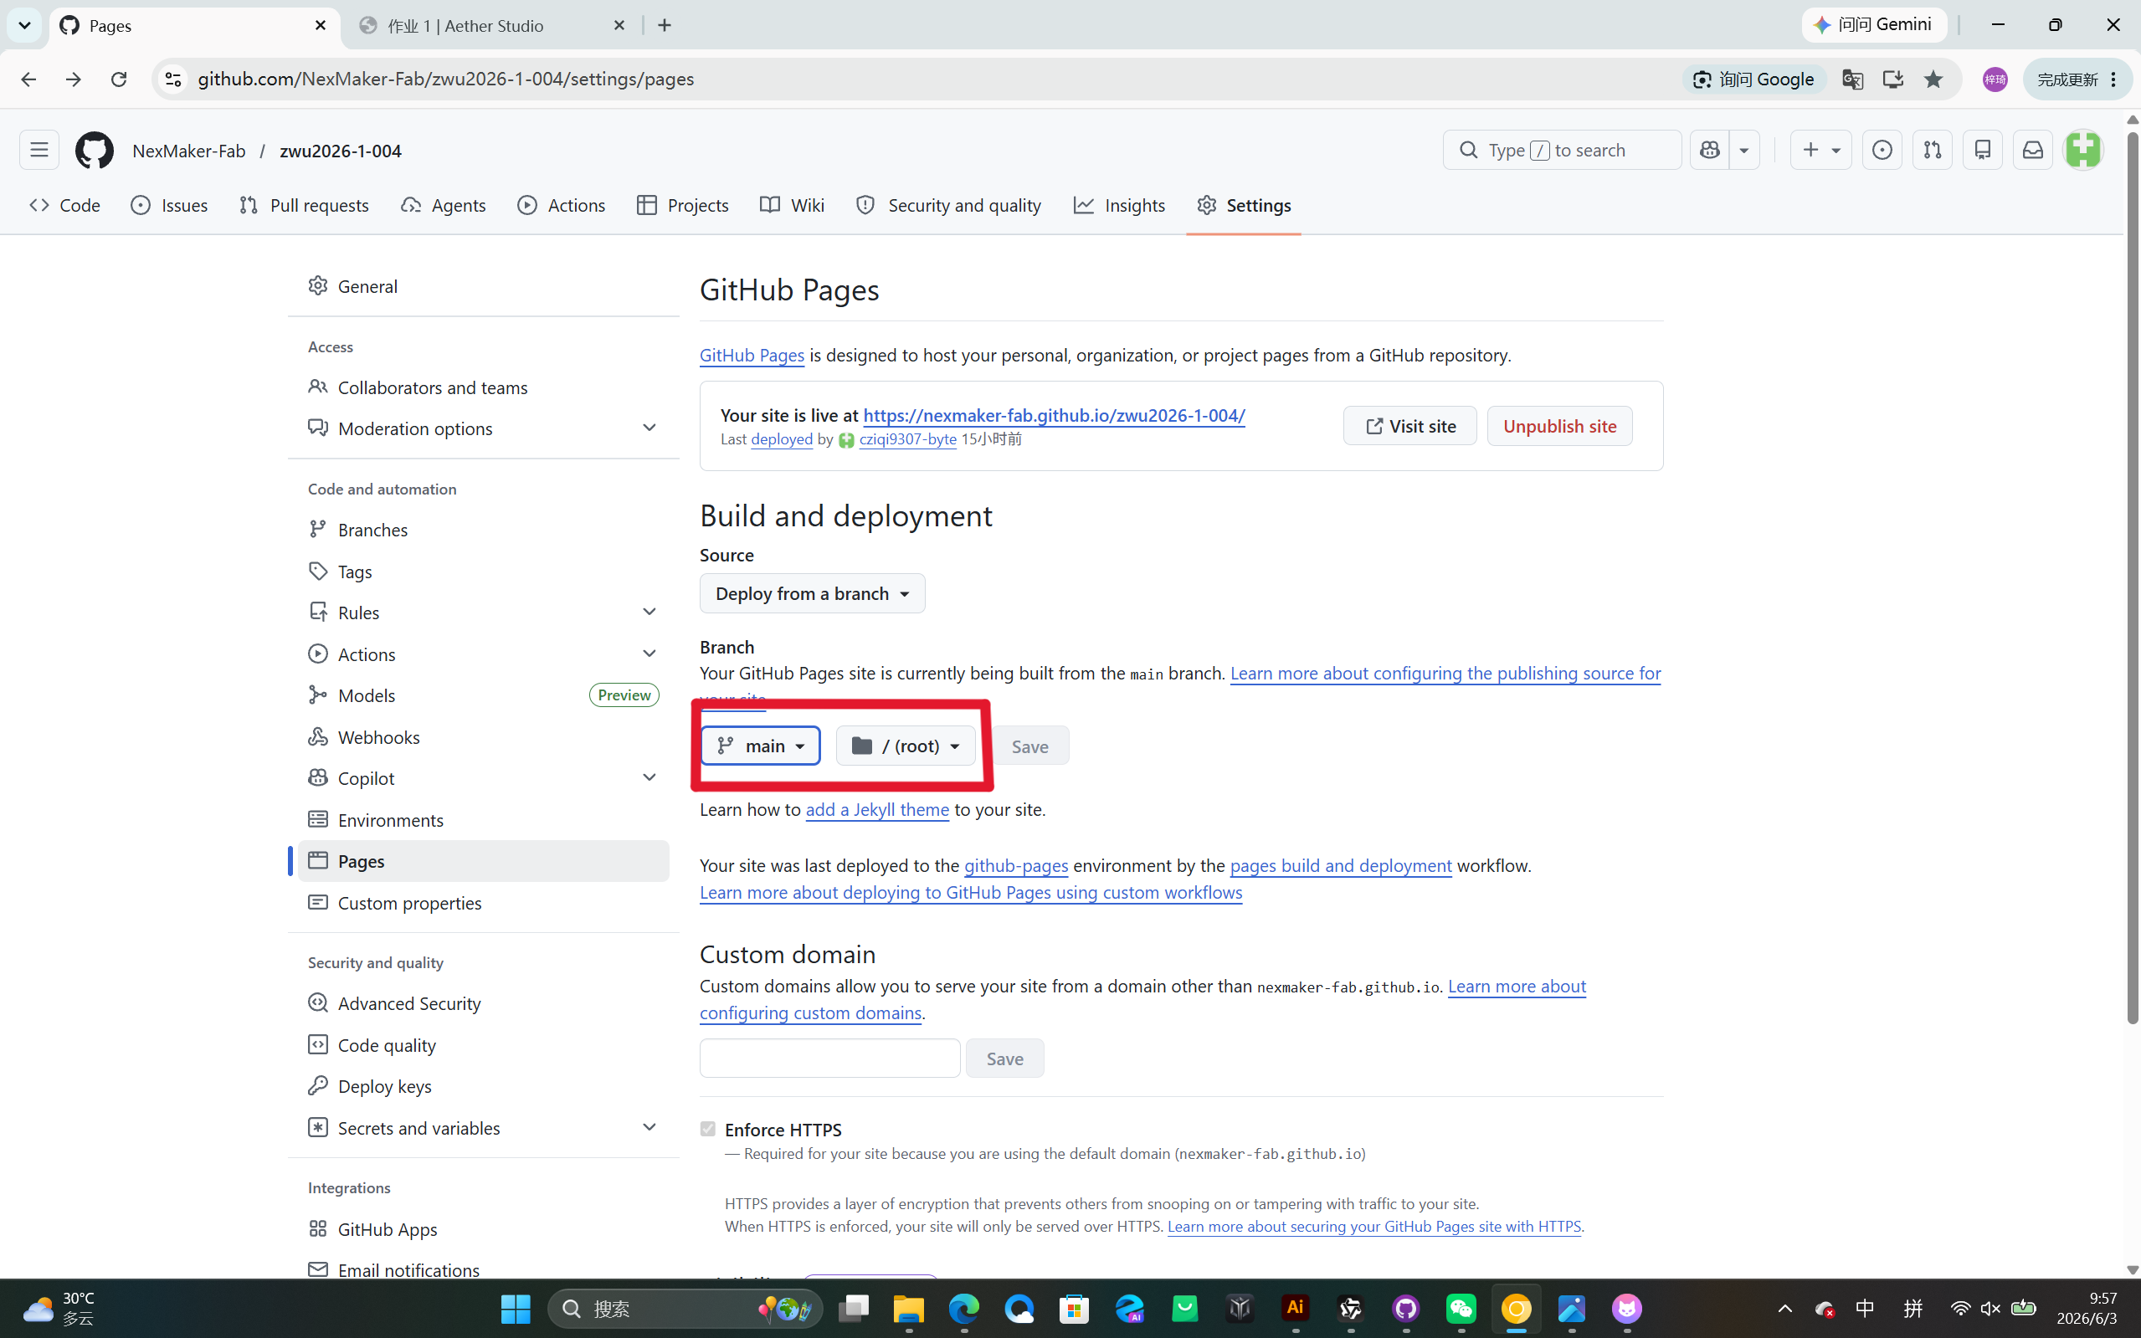This screenshot has height=1338, width=2141.
Task: Click the Wi-Fi icon in system tray
Action: tap(1960, 1308)
